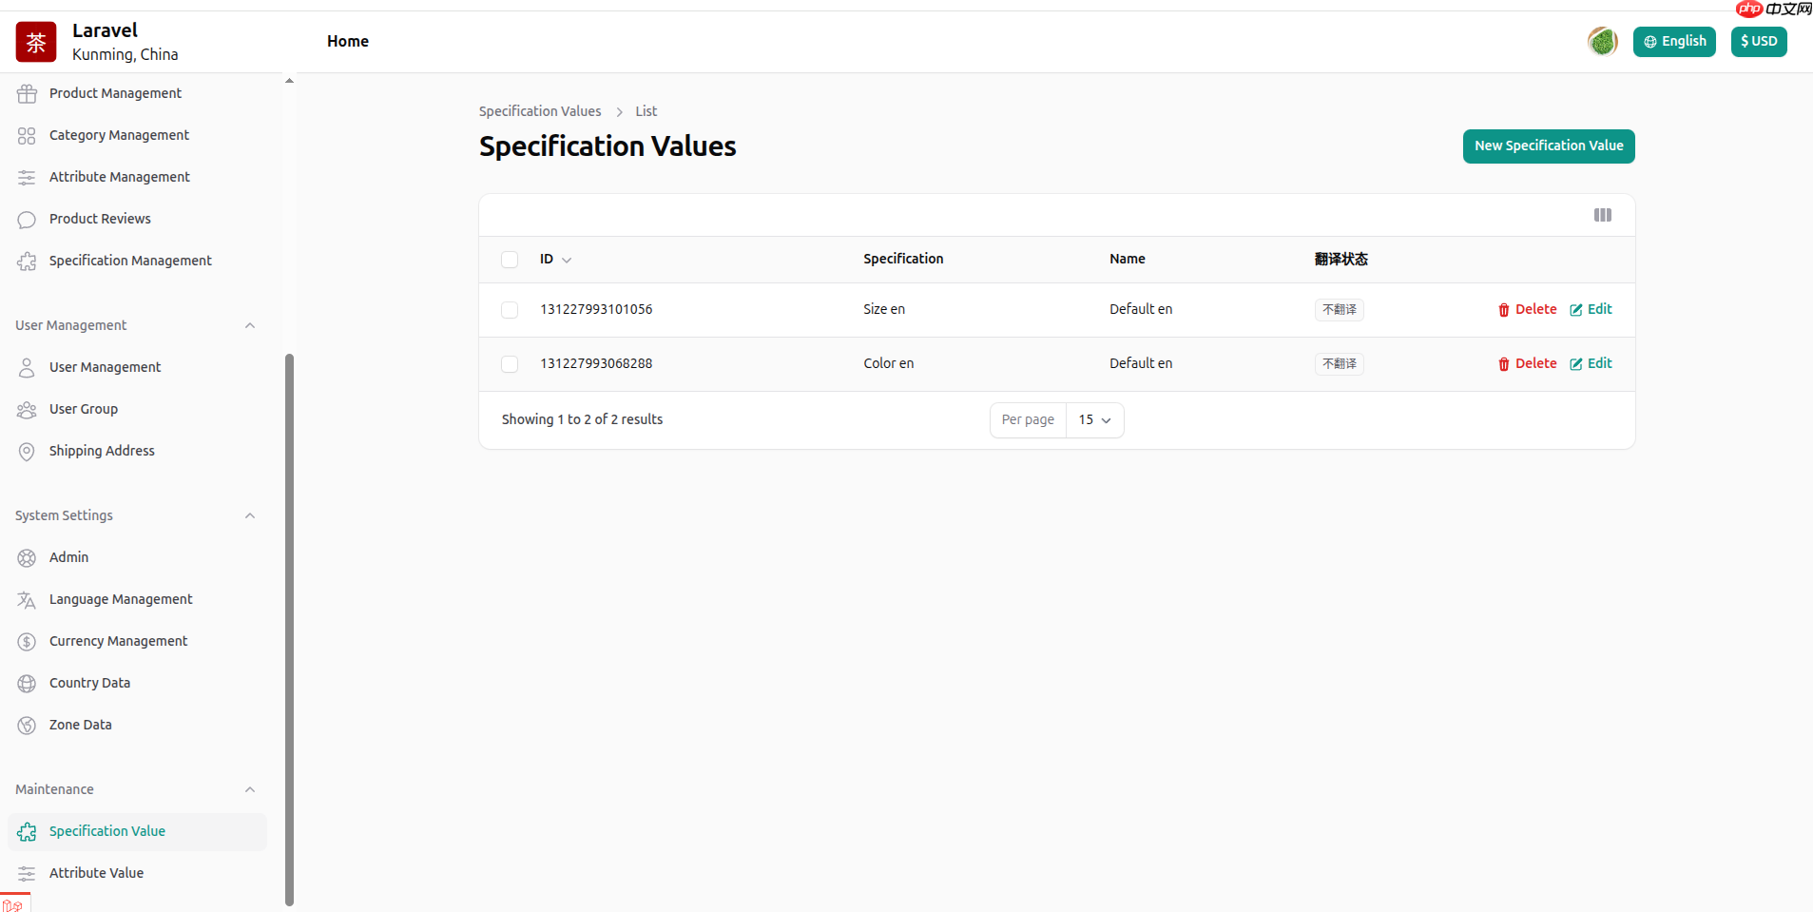
Task: Collapse the User Management section
Action: (x=250, y=325)
